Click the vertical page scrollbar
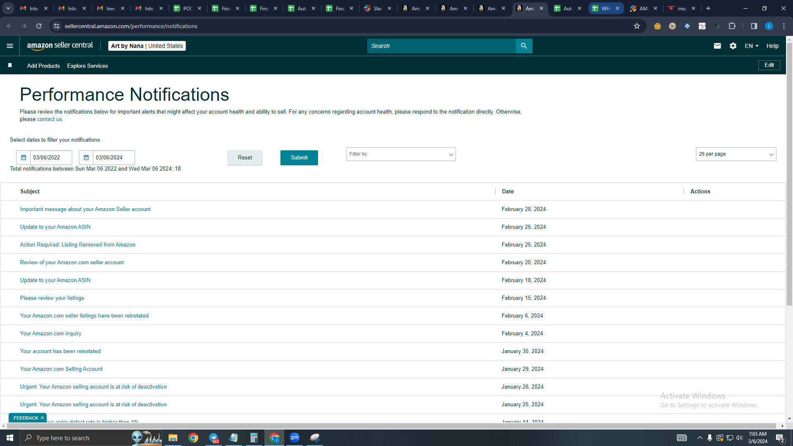Screen dimensions: 793x446 coord(789,173)
